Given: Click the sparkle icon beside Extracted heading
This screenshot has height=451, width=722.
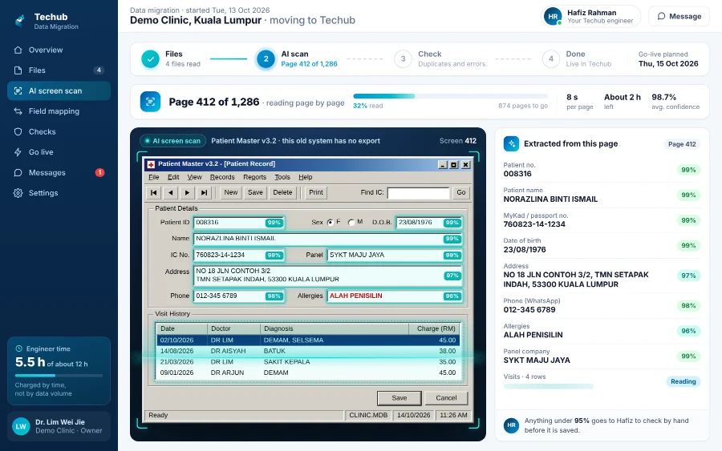Looking at the screenshot, I should [x=511, y=144].
